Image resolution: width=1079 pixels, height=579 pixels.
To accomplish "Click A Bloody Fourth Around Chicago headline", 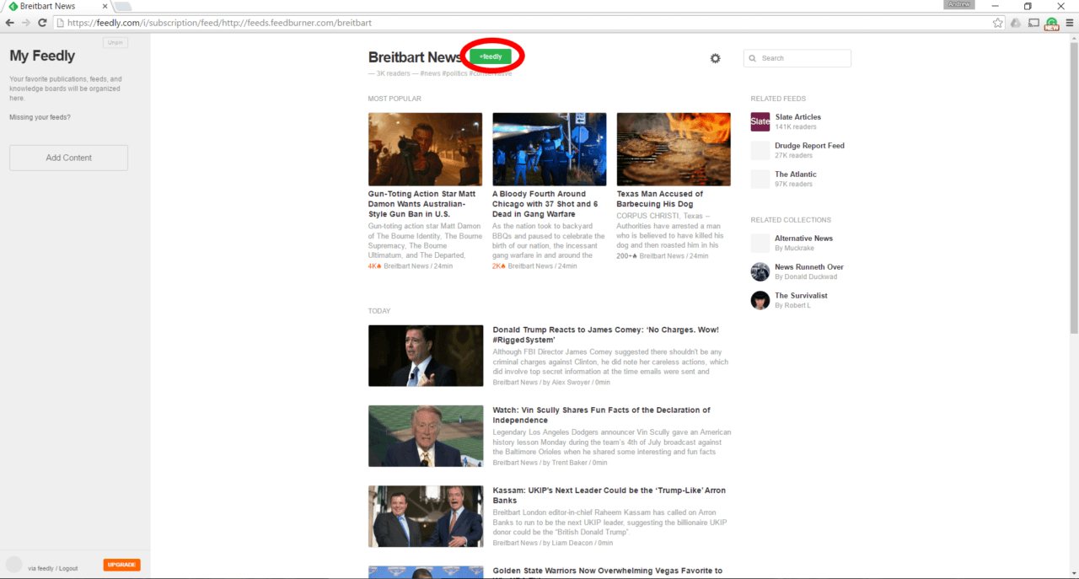I will click(x=545, y=204).
